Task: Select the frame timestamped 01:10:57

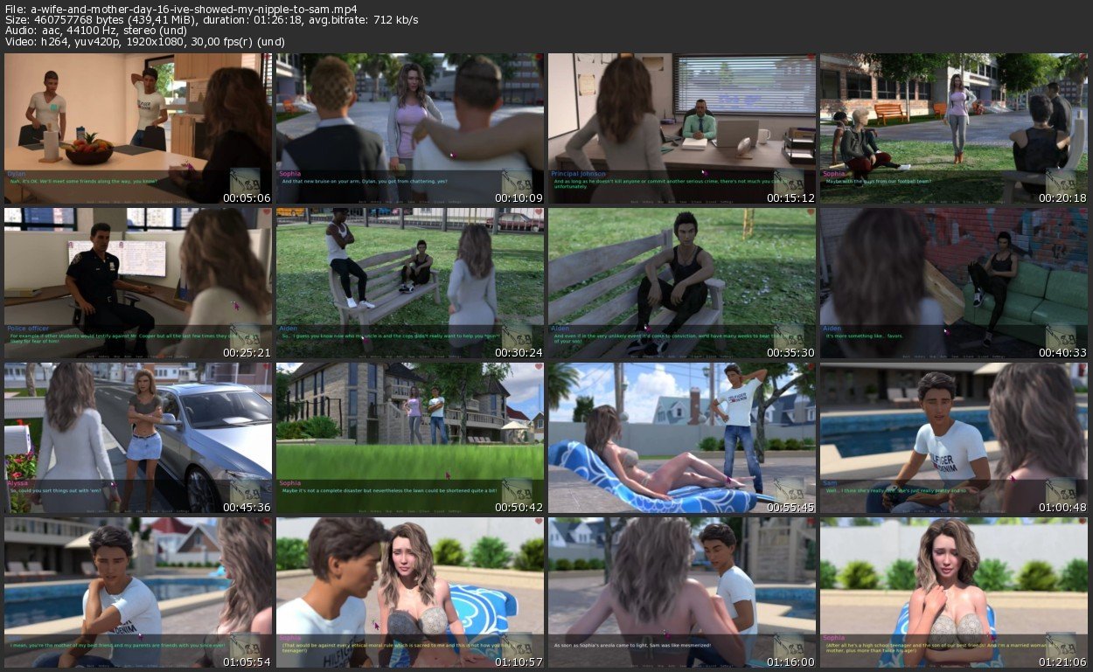Action: [410, 592]
